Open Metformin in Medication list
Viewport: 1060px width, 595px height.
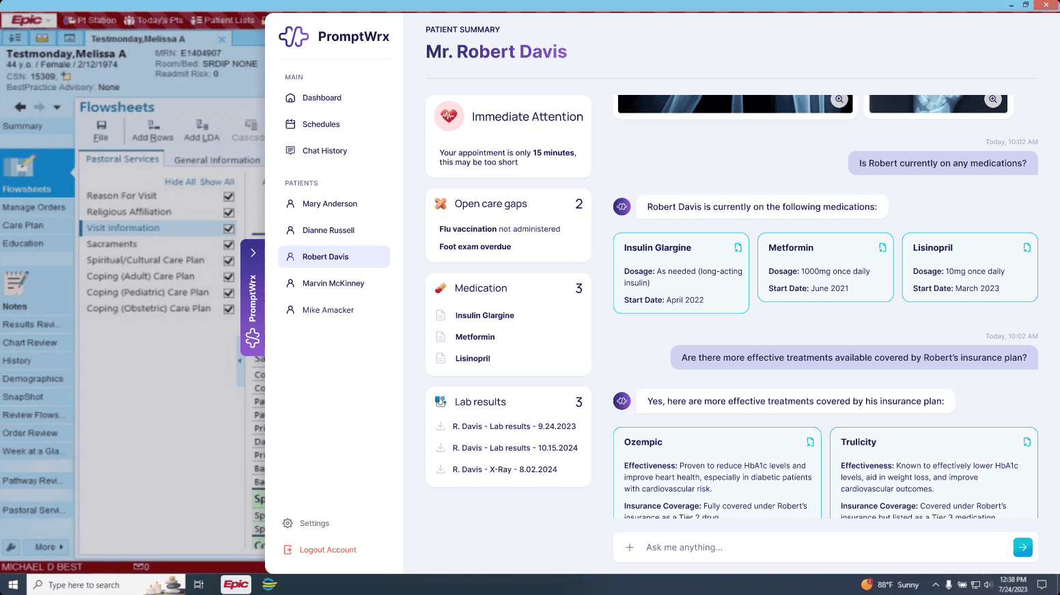(x=475, y=337)
